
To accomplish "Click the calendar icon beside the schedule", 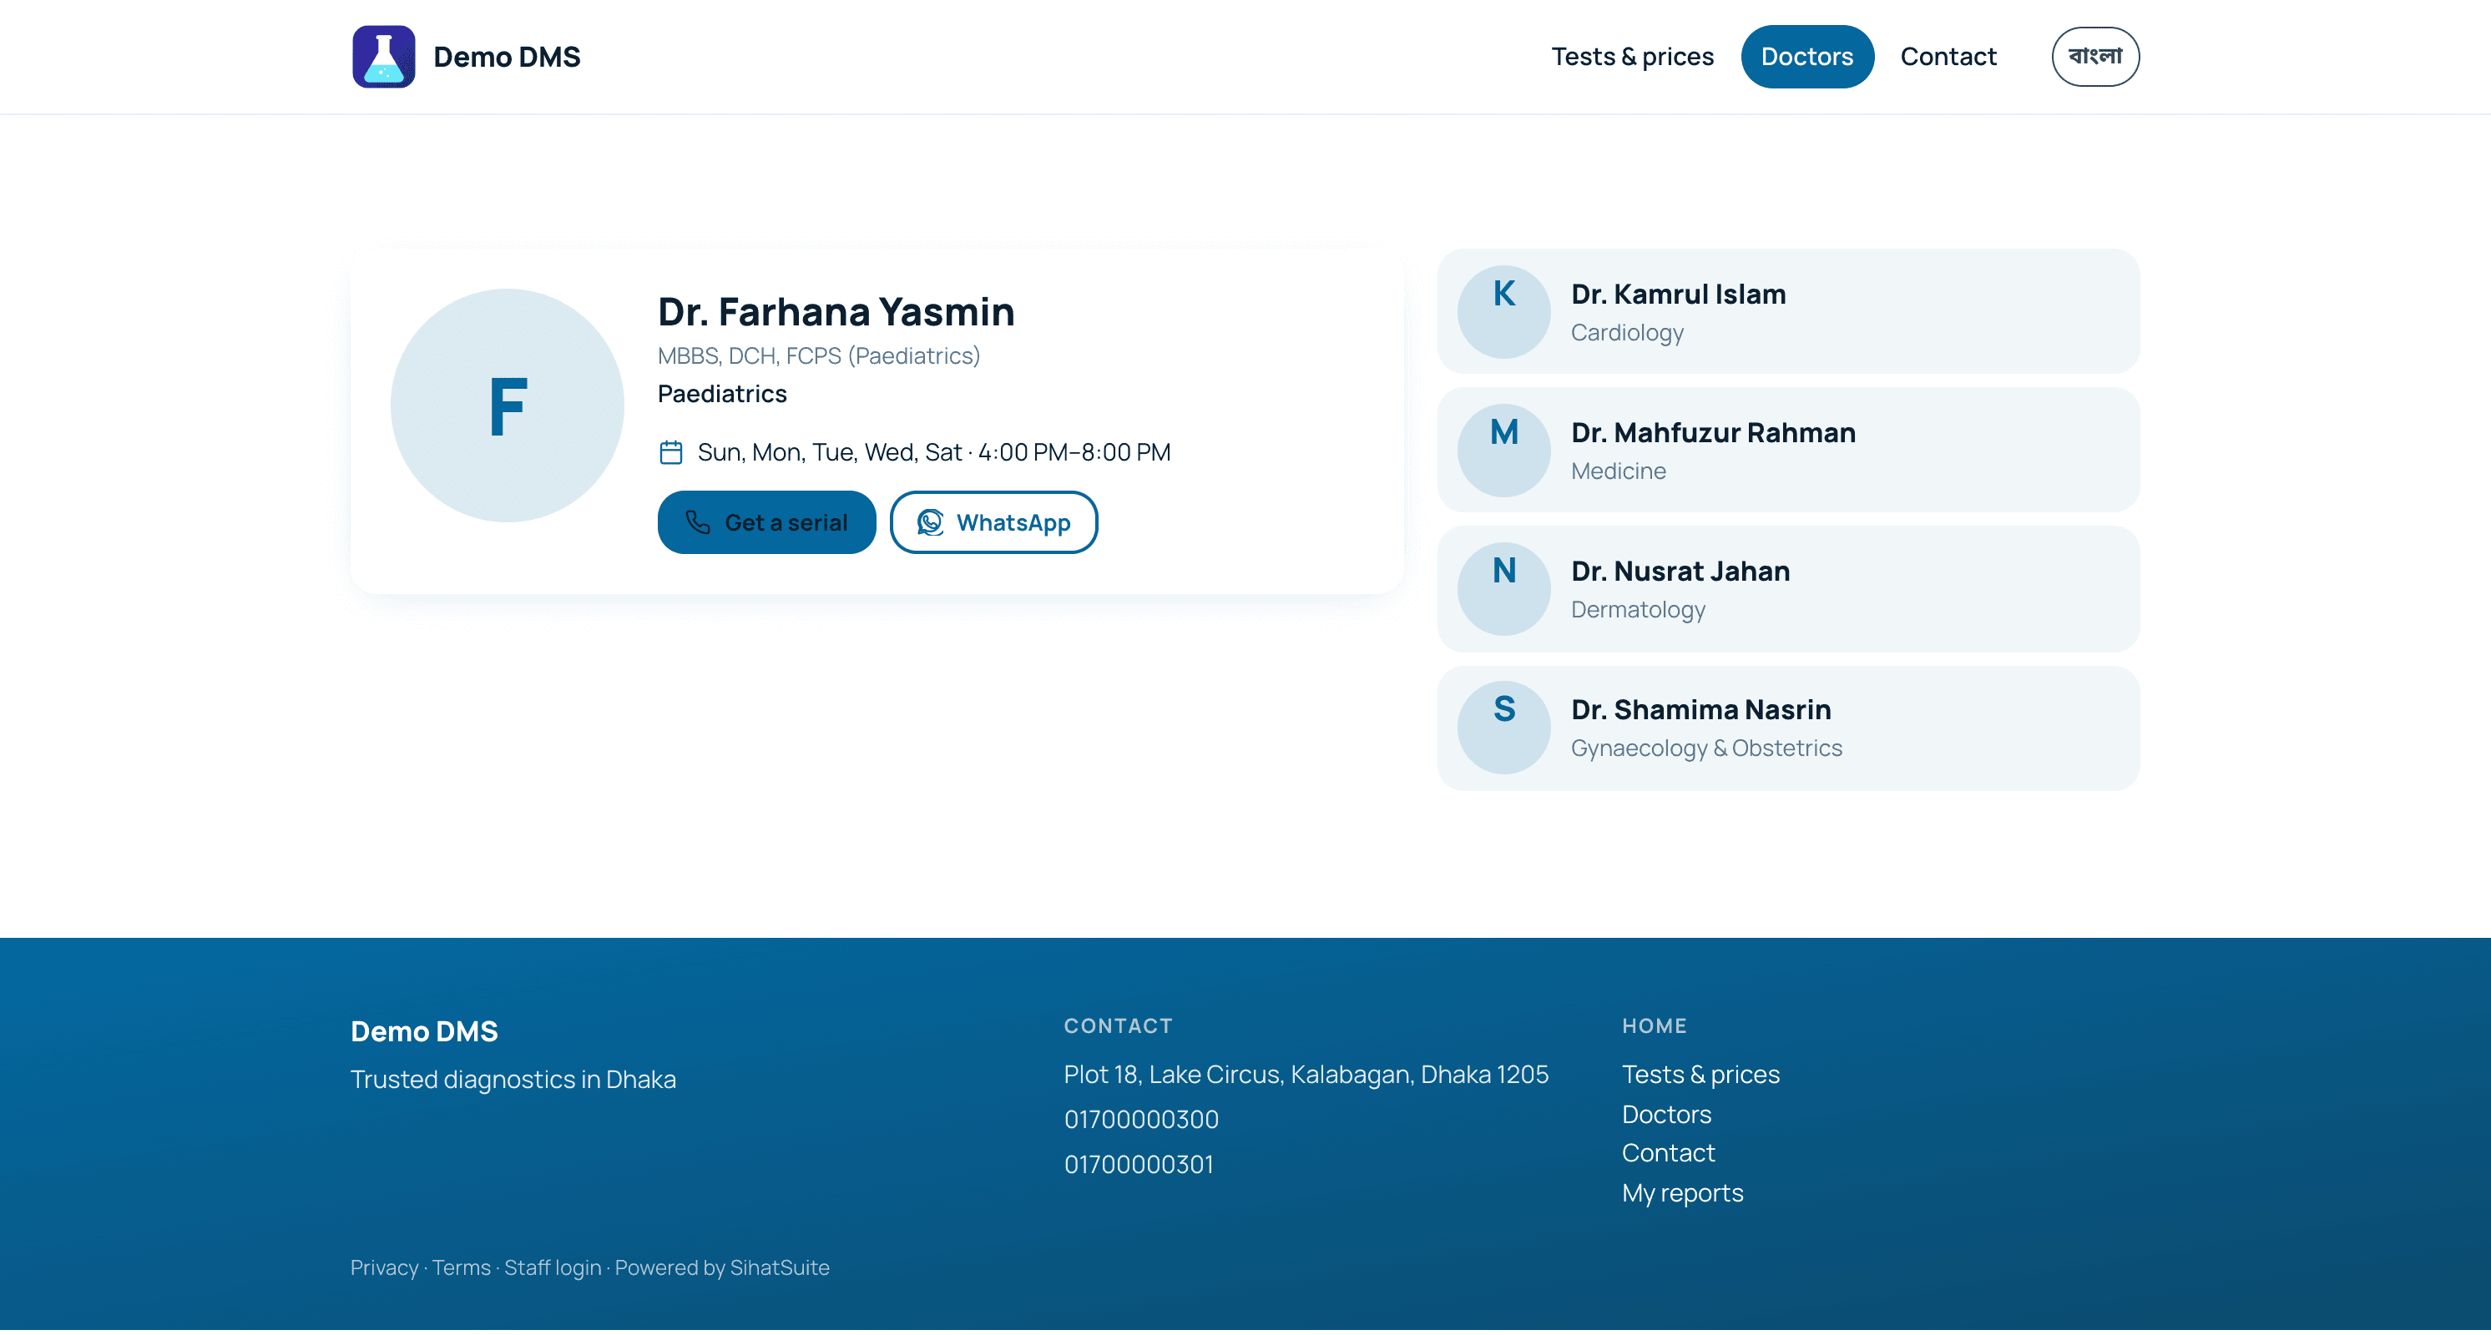I will click(671, 452).
